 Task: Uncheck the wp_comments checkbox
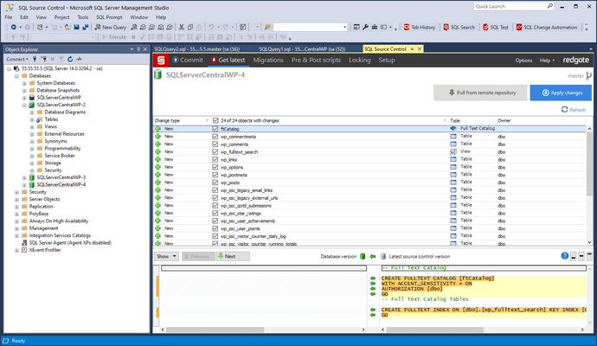pyautogui.click(x=215, y=144)
